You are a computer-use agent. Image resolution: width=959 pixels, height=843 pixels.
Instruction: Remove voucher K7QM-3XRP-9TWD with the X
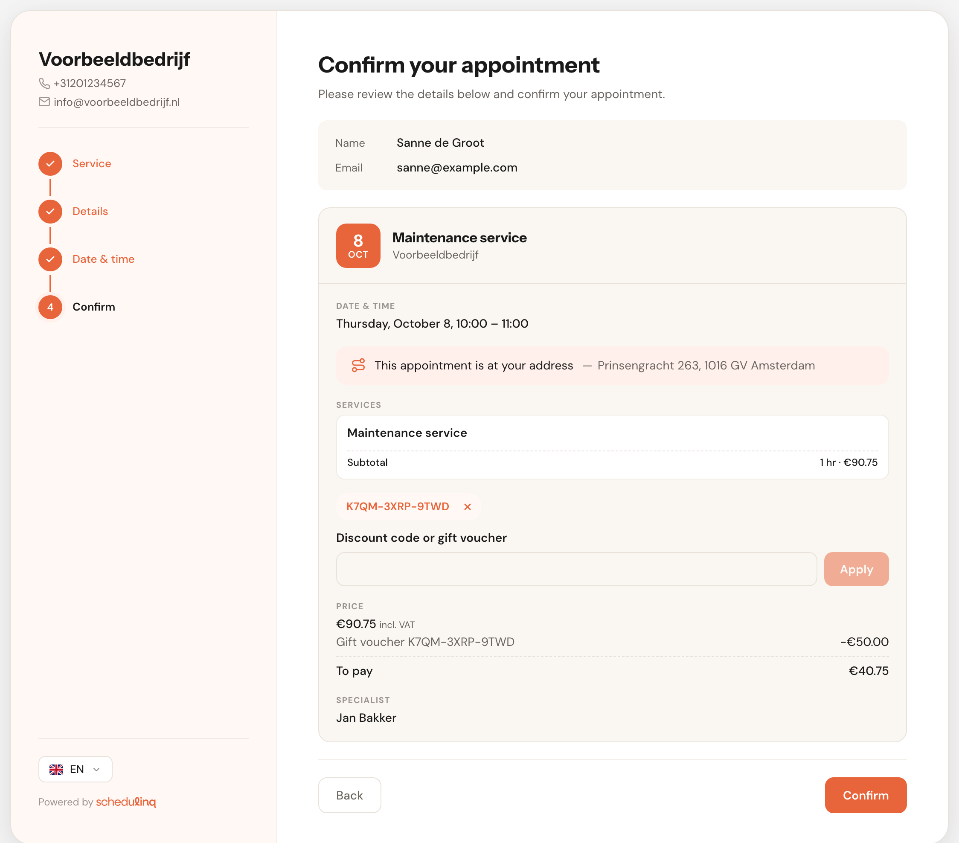(467, 507)
